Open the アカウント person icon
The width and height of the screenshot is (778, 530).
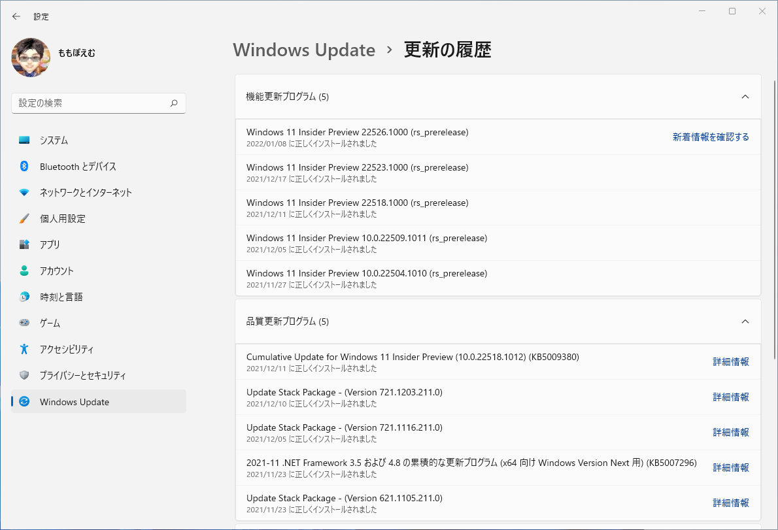point(24,271)
